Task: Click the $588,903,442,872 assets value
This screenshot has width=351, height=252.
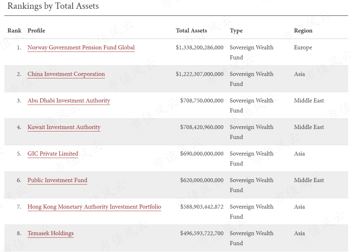Action: point(202,207)
